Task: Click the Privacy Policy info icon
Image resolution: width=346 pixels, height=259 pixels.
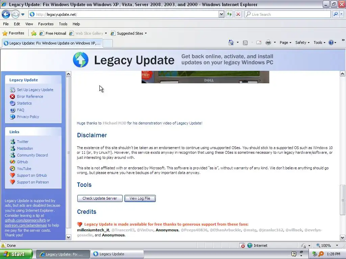Action: coord(13,117)
